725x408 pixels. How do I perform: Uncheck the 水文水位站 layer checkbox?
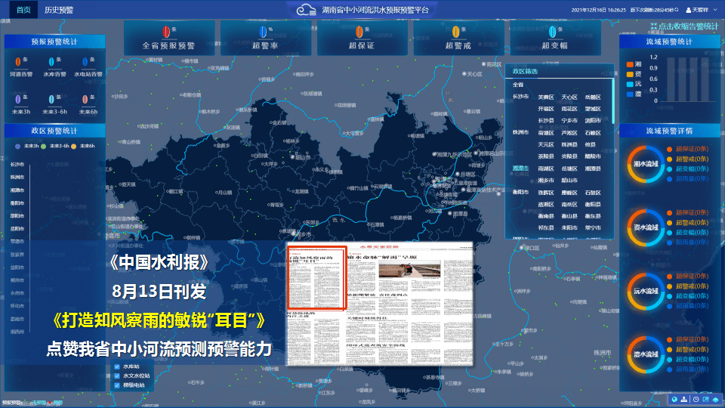117,376
